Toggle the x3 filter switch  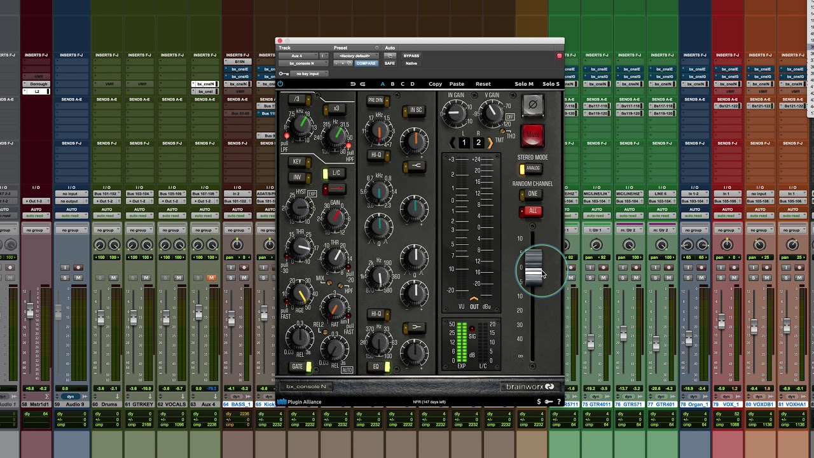point(335,108)
